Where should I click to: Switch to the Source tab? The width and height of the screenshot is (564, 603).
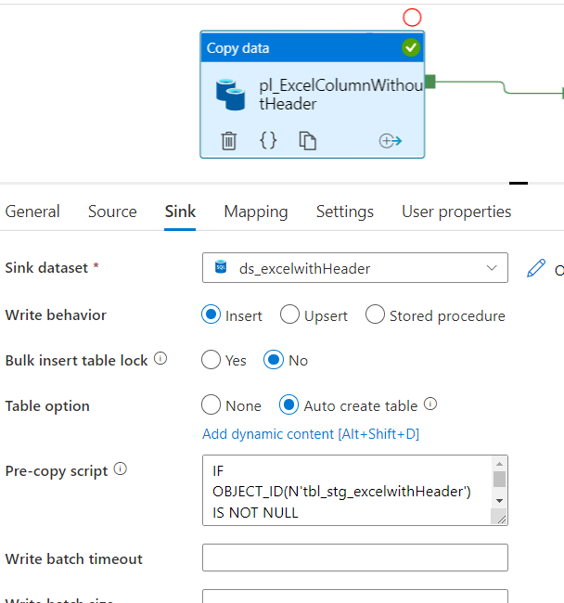[112, 212]
